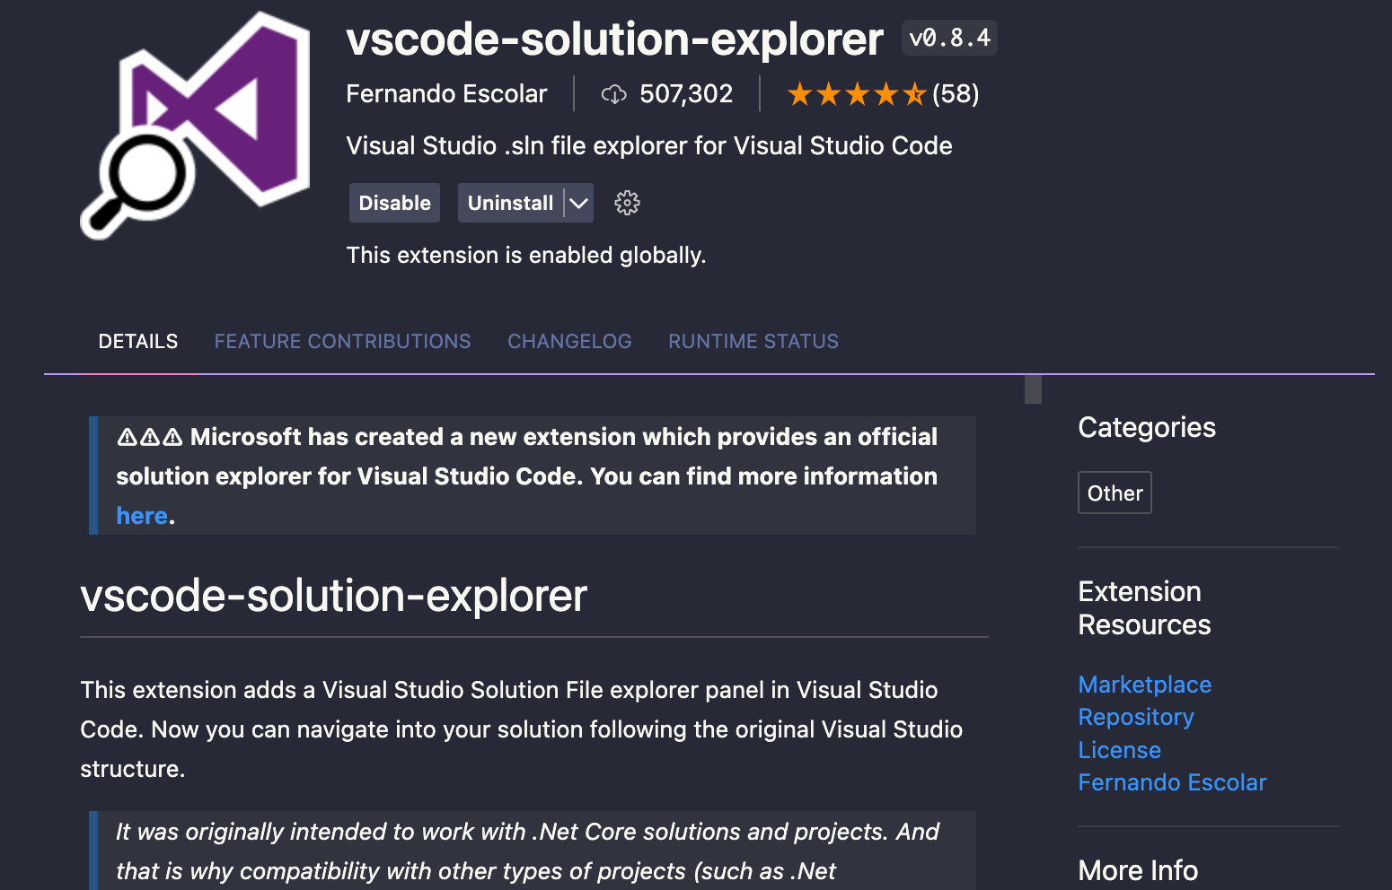1392x890 pixels.
Task: View the Runtime Status tab
Action: pyautogui.click(x=753, y=341)
